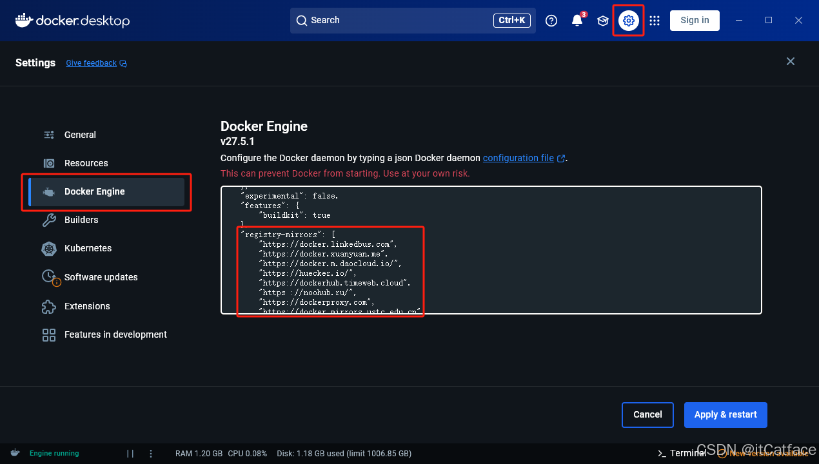Open the configuration file link
The width and height of the screenshot is (819, 464).
coord(518,158)
